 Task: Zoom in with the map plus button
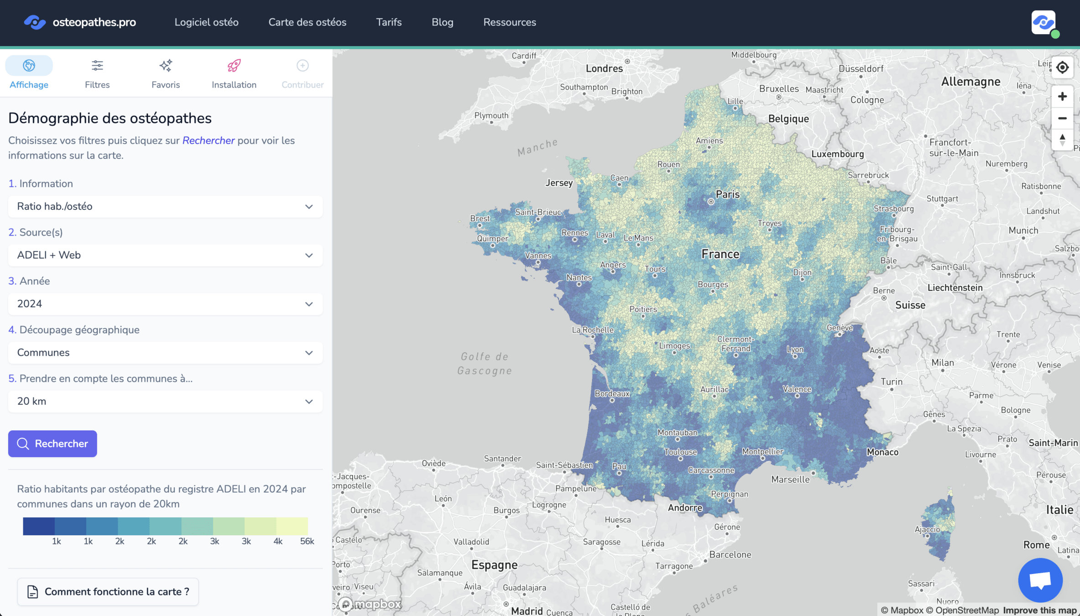point(1062,97)
